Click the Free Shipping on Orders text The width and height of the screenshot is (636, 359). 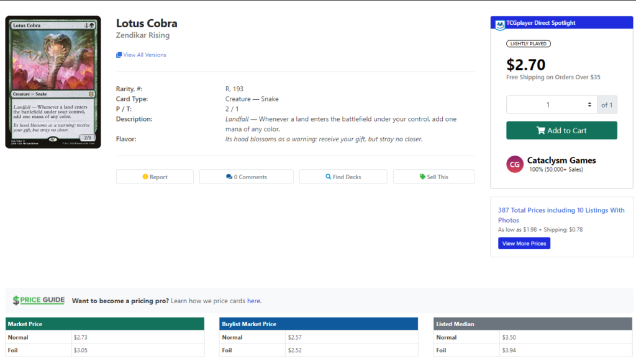tap(553, 77)
